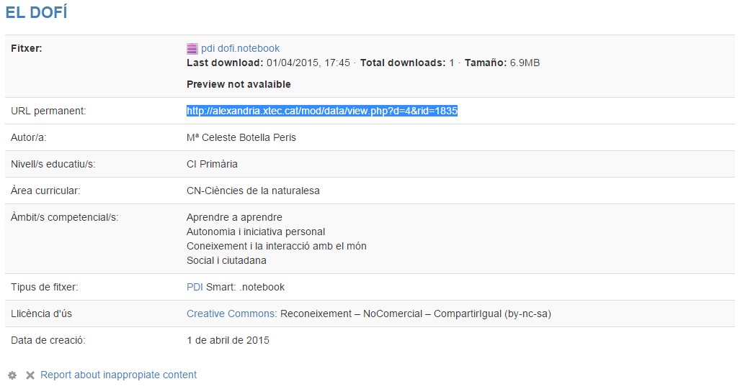Click the EL DOFÍ page title
Image resolution: width=753 pixels, height=389 pixels.
click(36, 13)
